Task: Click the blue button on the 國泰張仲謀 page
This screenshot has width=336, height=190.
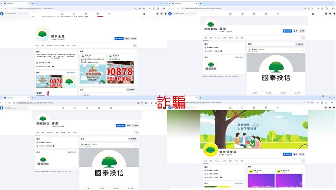Action: [287, 154]
